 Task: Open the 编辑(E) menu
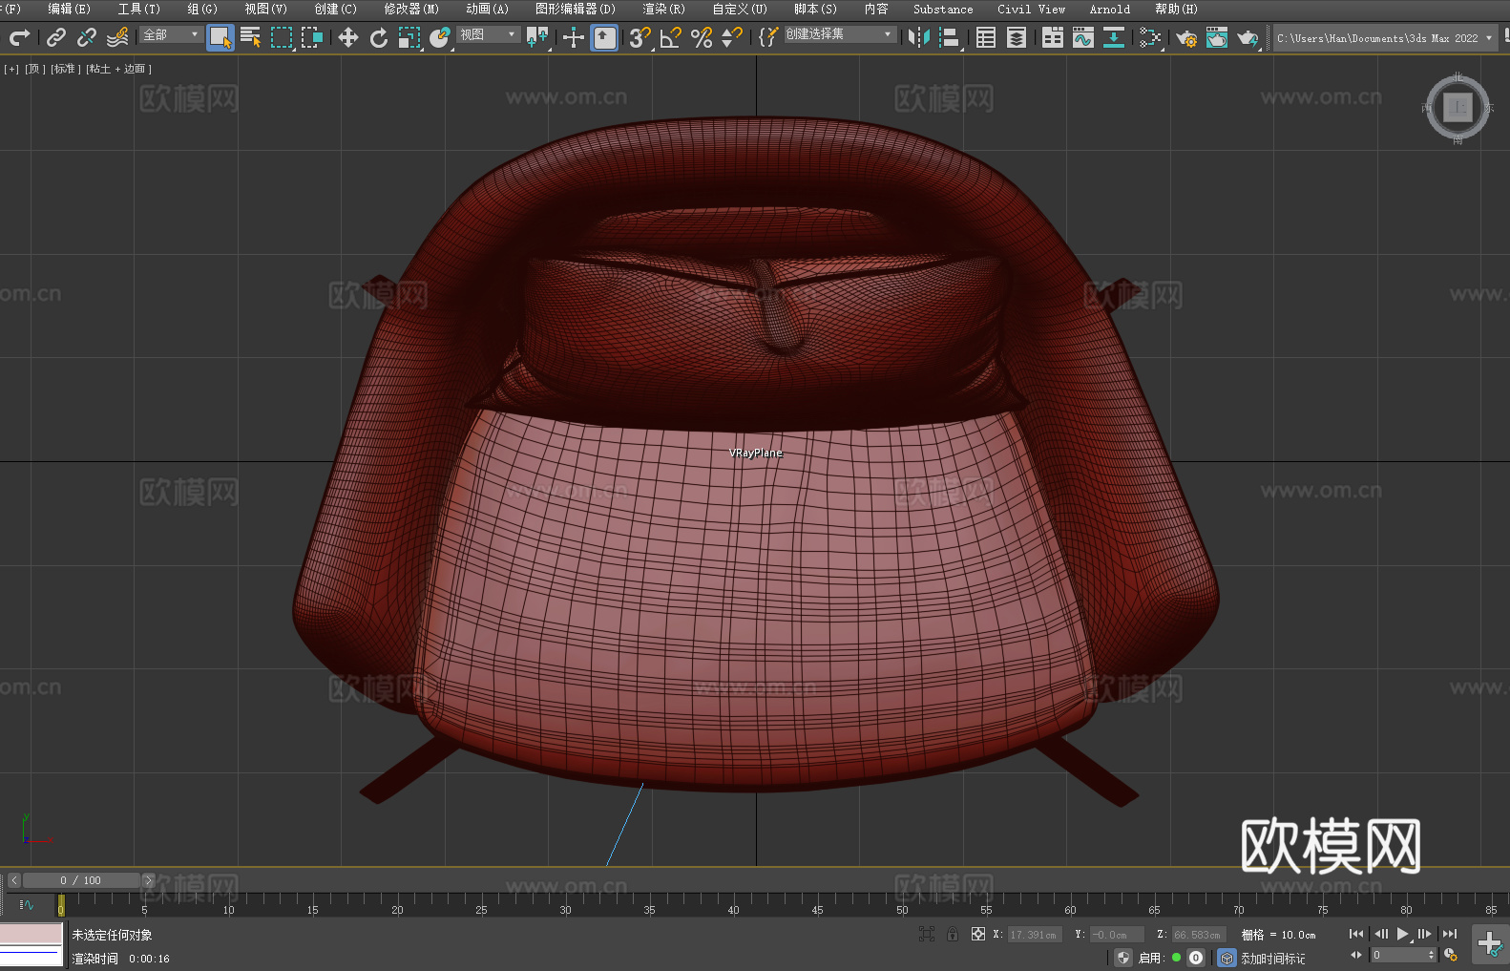pos(69,10)
